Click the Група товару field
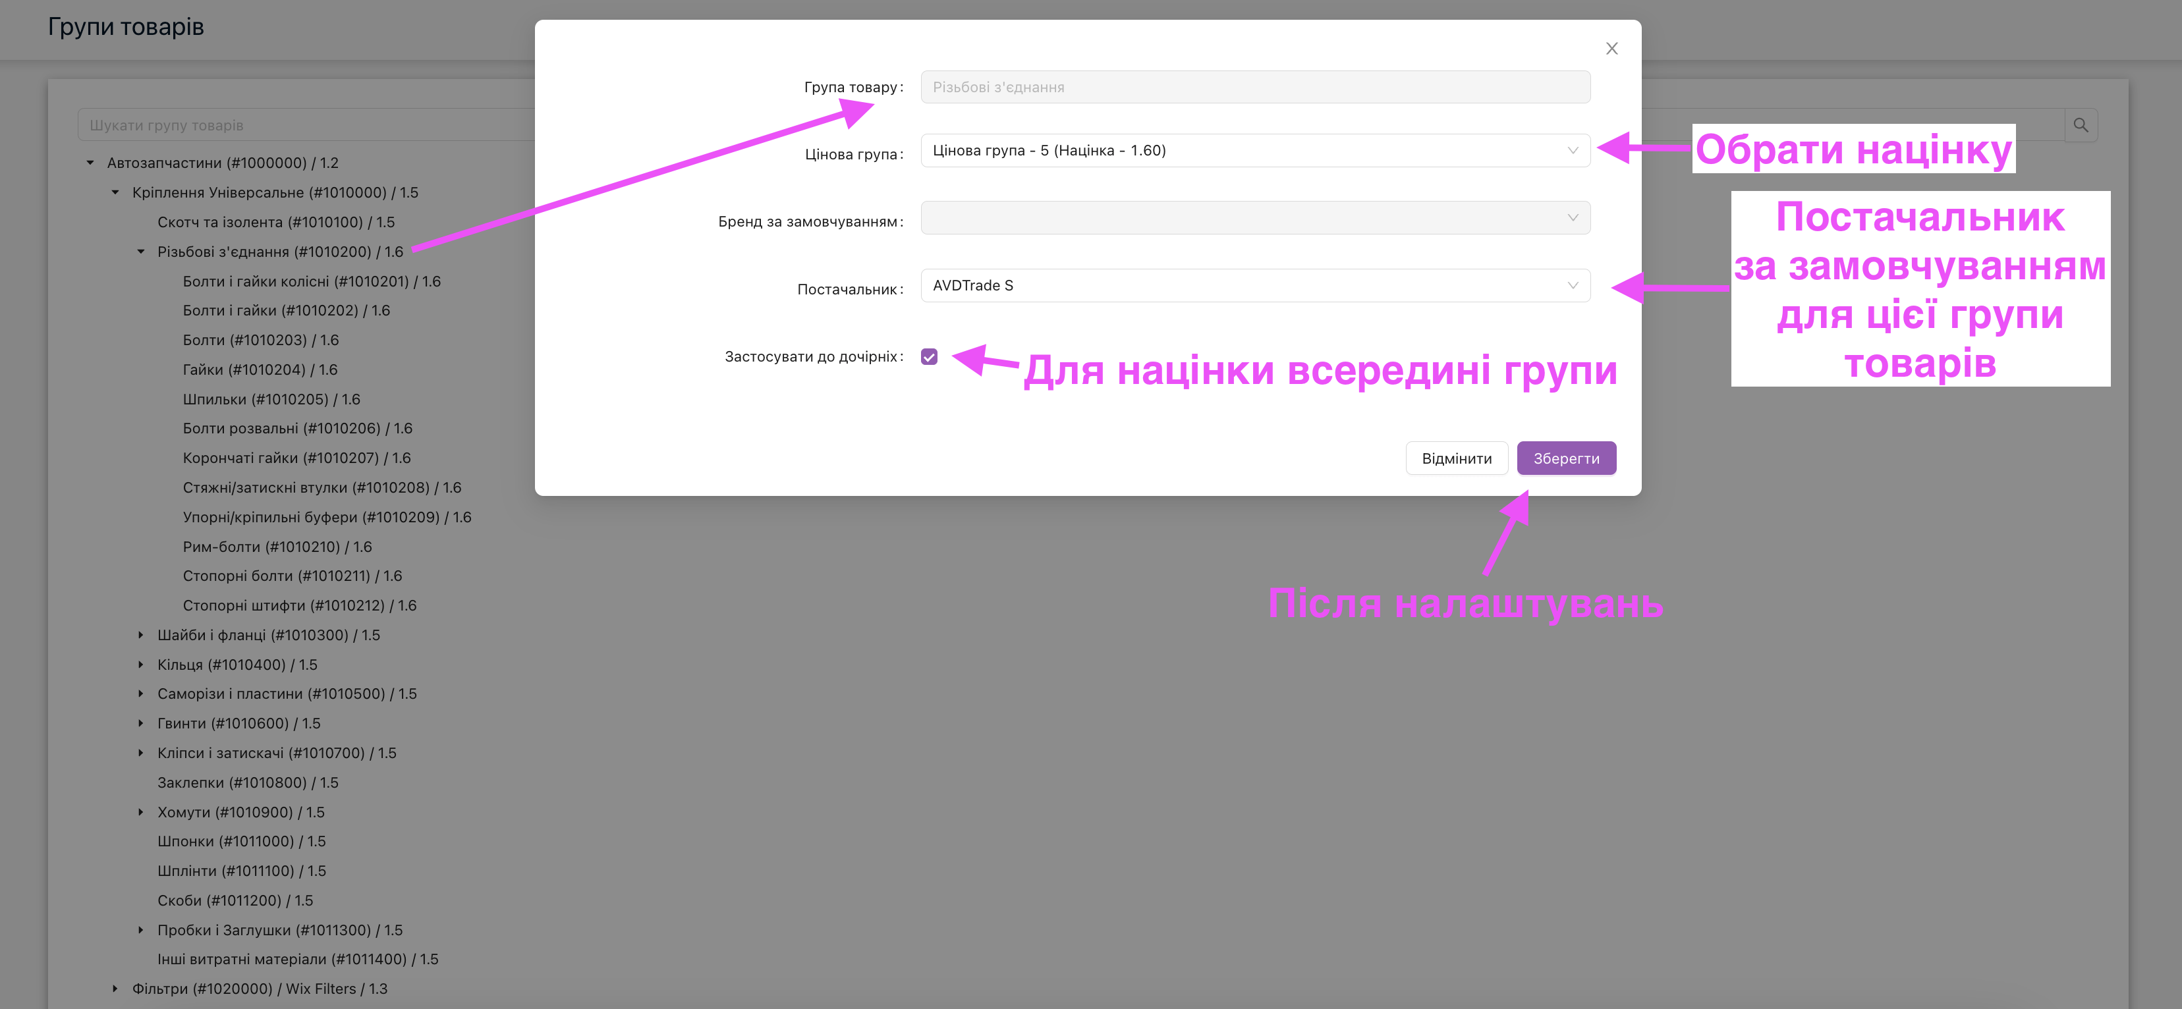The width and height of the screenshot is (2182, 1009). [x=1254, y=87]
